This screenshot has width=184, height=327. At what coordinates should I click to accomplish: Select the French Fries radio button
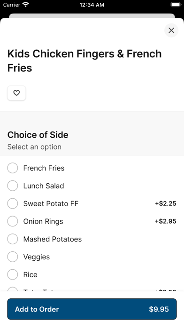13,168
